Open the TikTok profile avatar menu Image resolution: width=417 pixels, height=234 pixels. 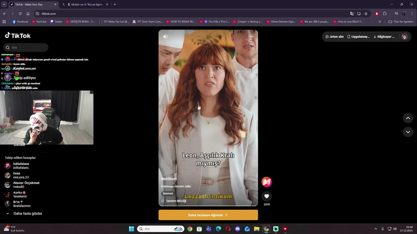pyautogui.click(x=405, y=37)
